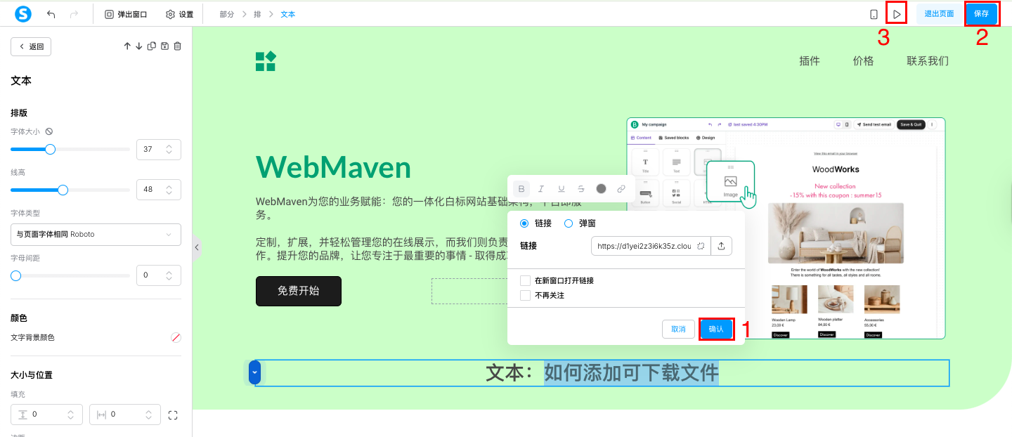1012x437 pixels.
Task: Collapse the left sidebar panel handle
Action: 197,247
